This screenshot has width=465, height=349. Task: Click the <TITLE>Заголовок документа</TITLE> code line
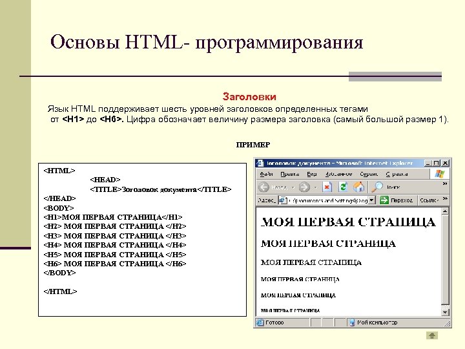click(161, 189)
